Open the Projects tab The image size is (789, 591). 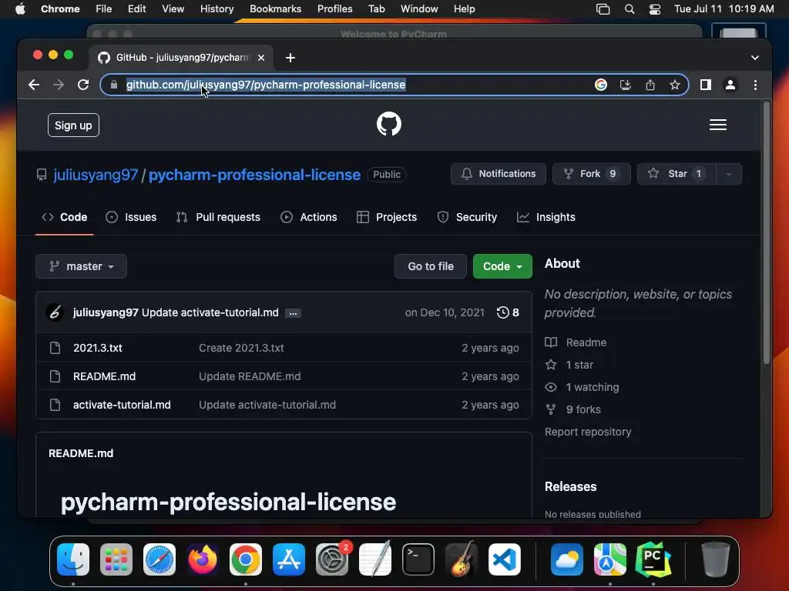tap(387, 217)
